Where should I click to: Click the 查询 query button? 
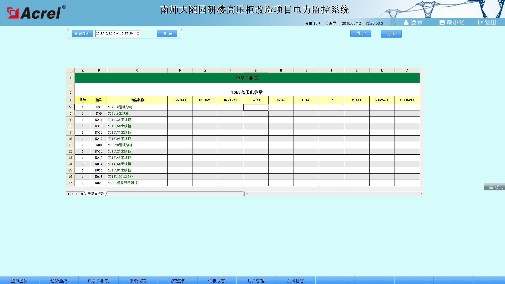tap(167, 34)
